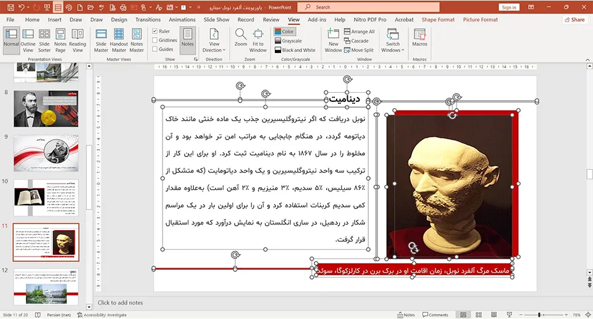Cascade open windows

pos(356,41)
